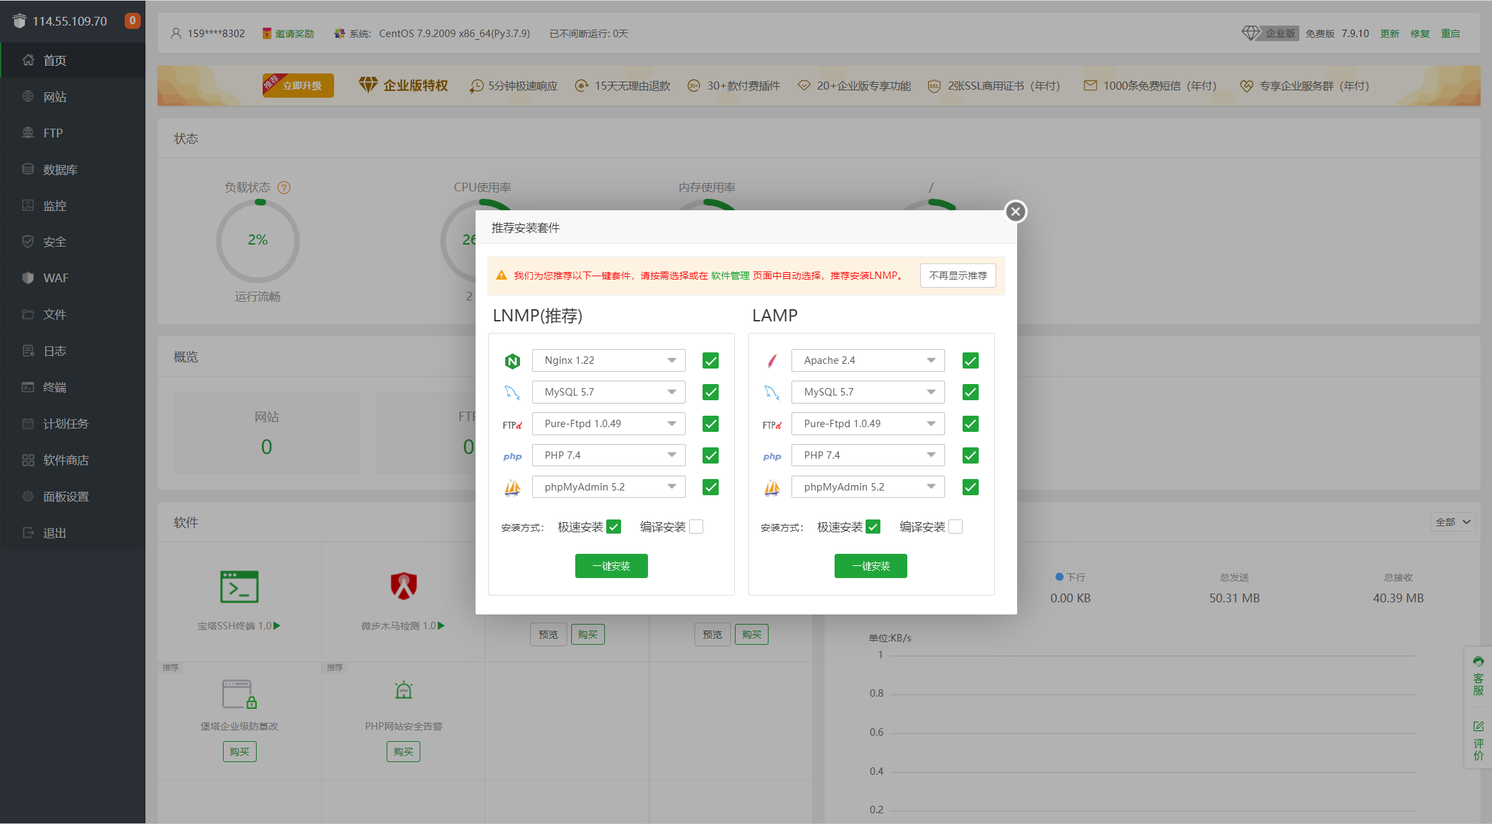
Task: Click the warning triangle in the notice banner
Action: pos(501,276)
